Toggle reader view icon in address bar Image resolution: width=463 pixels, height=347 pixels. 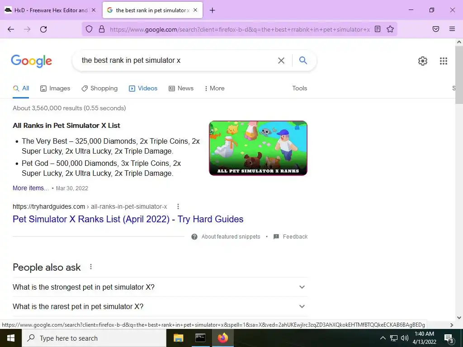pyautogui.click(x=378, y=29)
